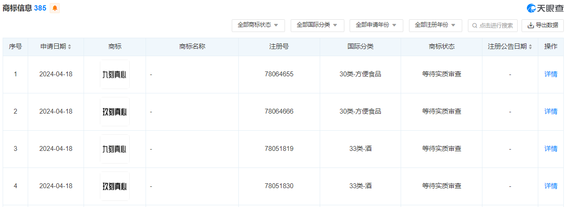View 详情 for registration 78051830
The height and width of the screenshot is (207, 566).
(x=551, y=186)
